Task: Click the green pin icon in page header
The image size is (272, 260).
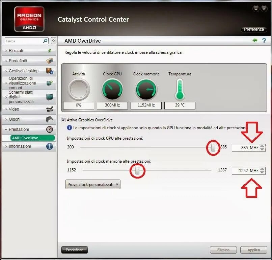Action: [255, 41]
